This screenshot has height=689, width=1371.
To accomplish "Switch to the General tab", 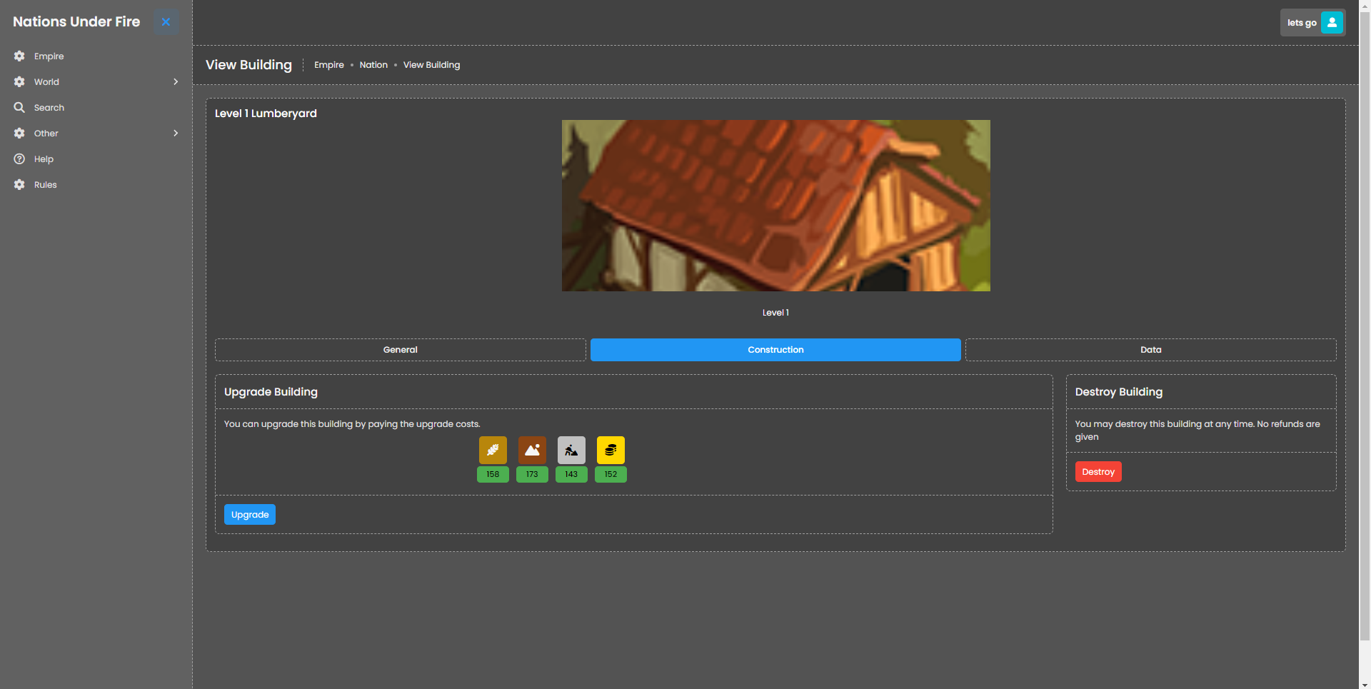I will (x=400, y=350).
